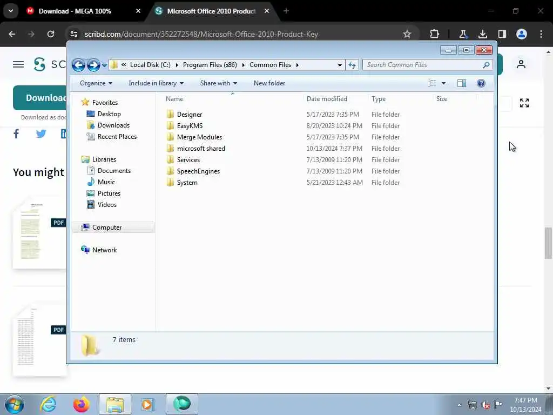Reload the Scribd page
This screenshot has height=415, width=553.
(51, 34)
